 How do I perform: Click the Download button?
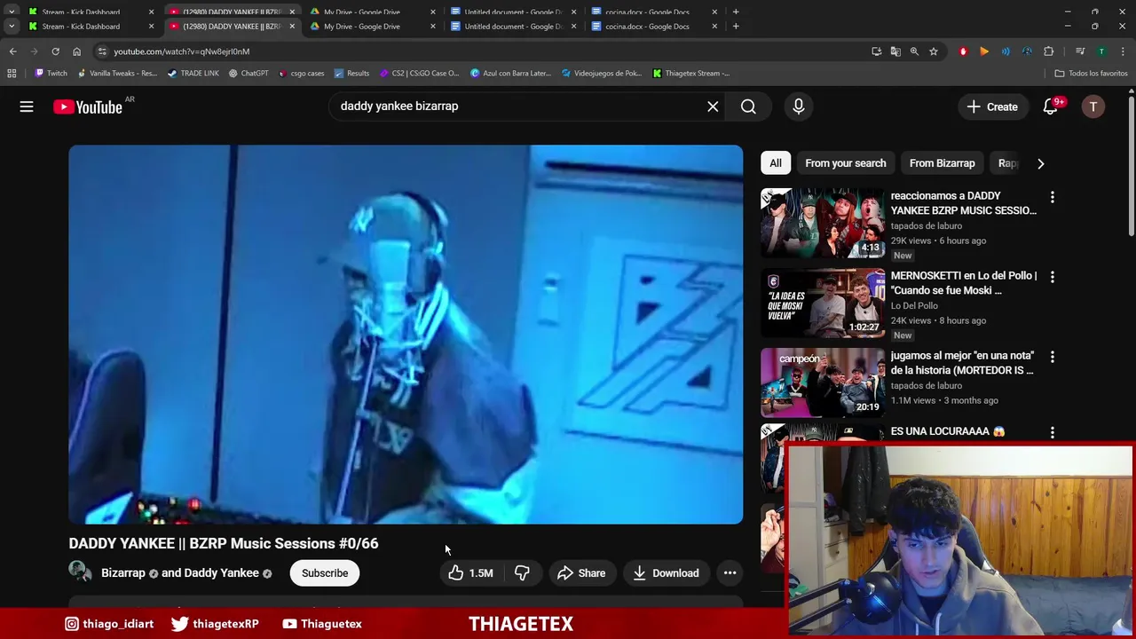coord(666,573)
